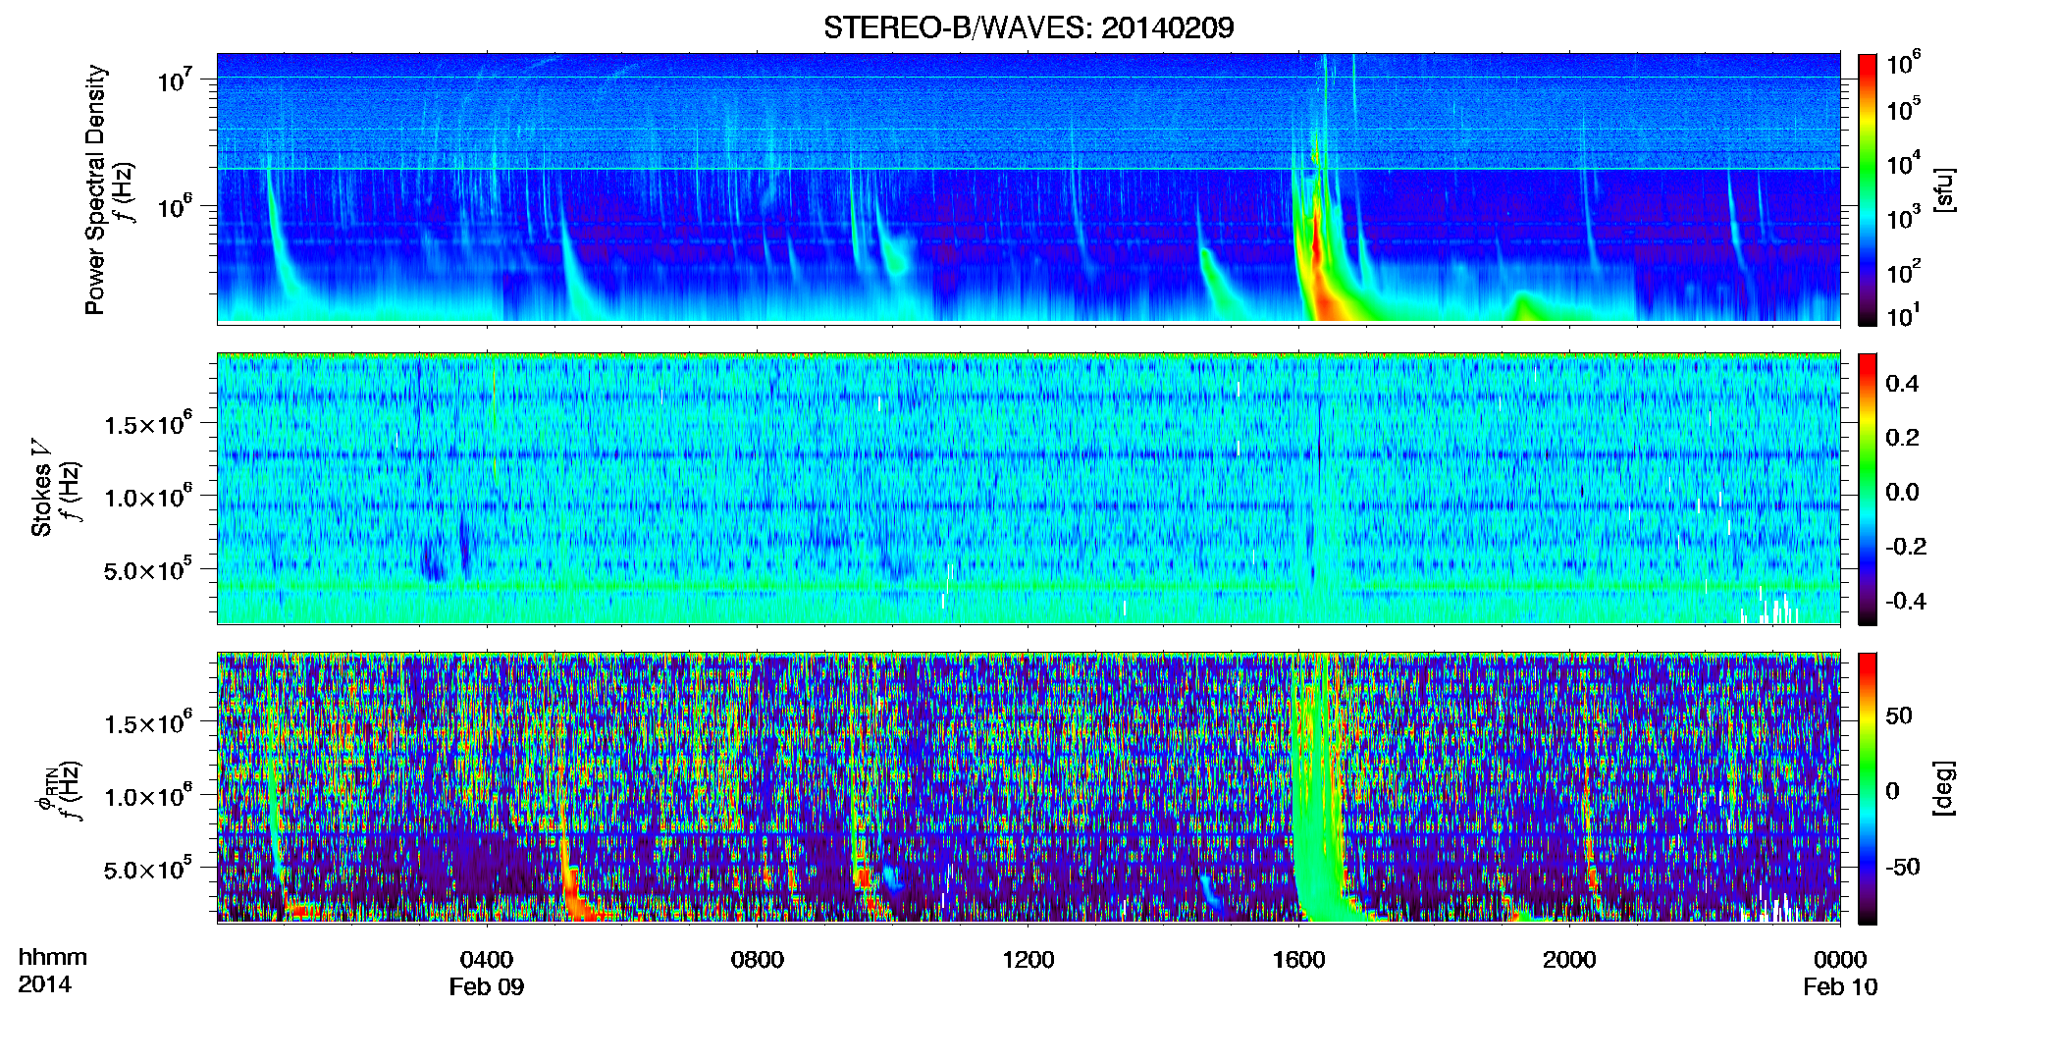Click the -50 value on degree colorbar
This screenshot has height=1060, width=2057.
(x=1903, y=867)
